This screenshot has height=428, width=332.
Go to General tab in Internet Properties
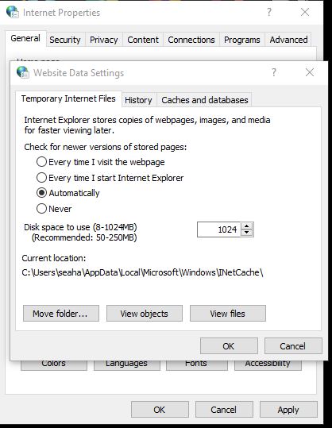(25, 38)
